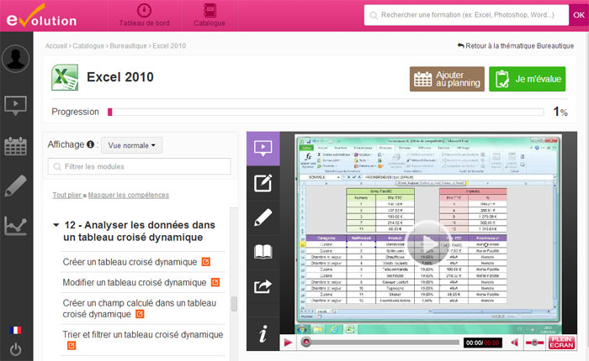Click Ajouter au planning button
This screenshot has height=361, width=589.
tap(447, 79)
